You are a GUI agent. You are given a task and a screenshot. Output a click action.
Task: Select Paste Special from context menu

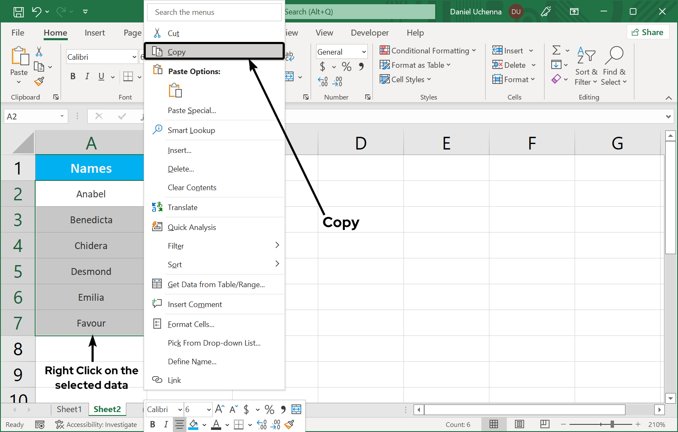[192, 111]
